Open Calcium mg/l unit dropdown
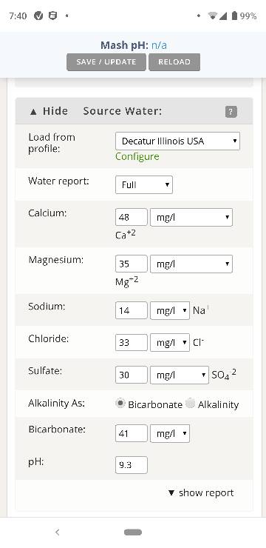This screenshot has height=548, width=266. coord(191,218)
